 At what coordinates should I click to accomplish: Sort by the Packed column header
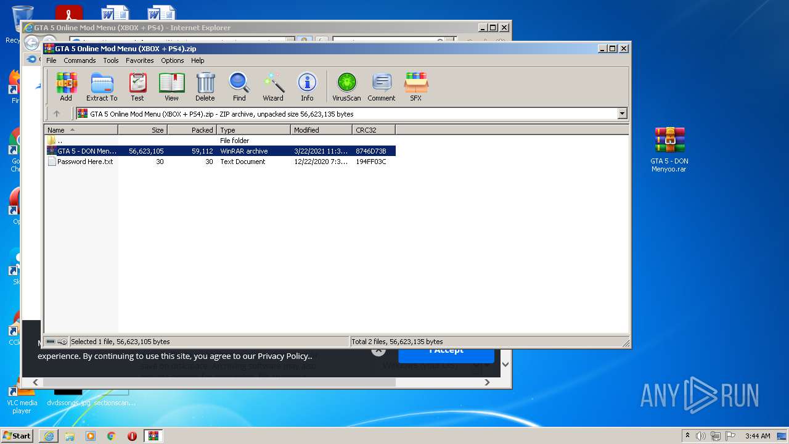(192, 130)
